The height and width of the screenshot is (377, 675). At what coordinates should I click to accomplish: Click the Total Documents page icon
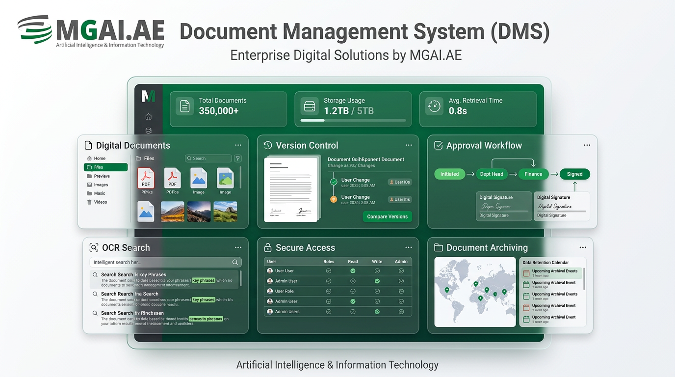point(185,106)
